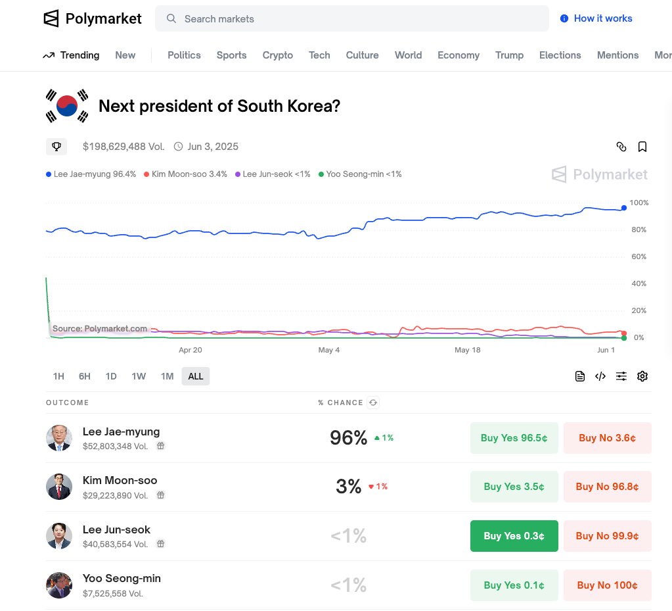
Task: Copy market link via chain icon
Action: click(621, 147)
